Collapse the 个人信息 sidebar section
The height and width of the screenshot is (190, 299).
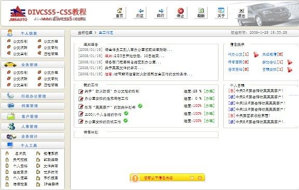pyautogui.click(x=33, y=33)
